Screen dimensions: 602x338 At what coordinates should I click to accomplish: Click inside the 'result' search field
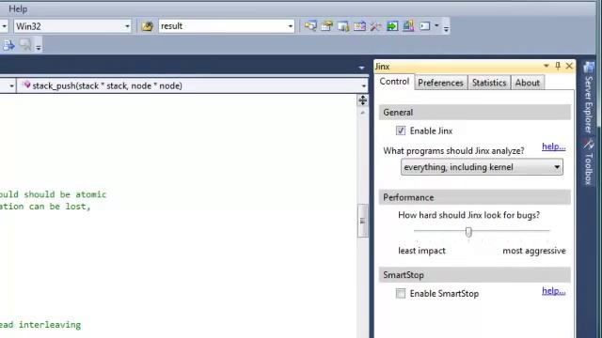pos(222,26)
